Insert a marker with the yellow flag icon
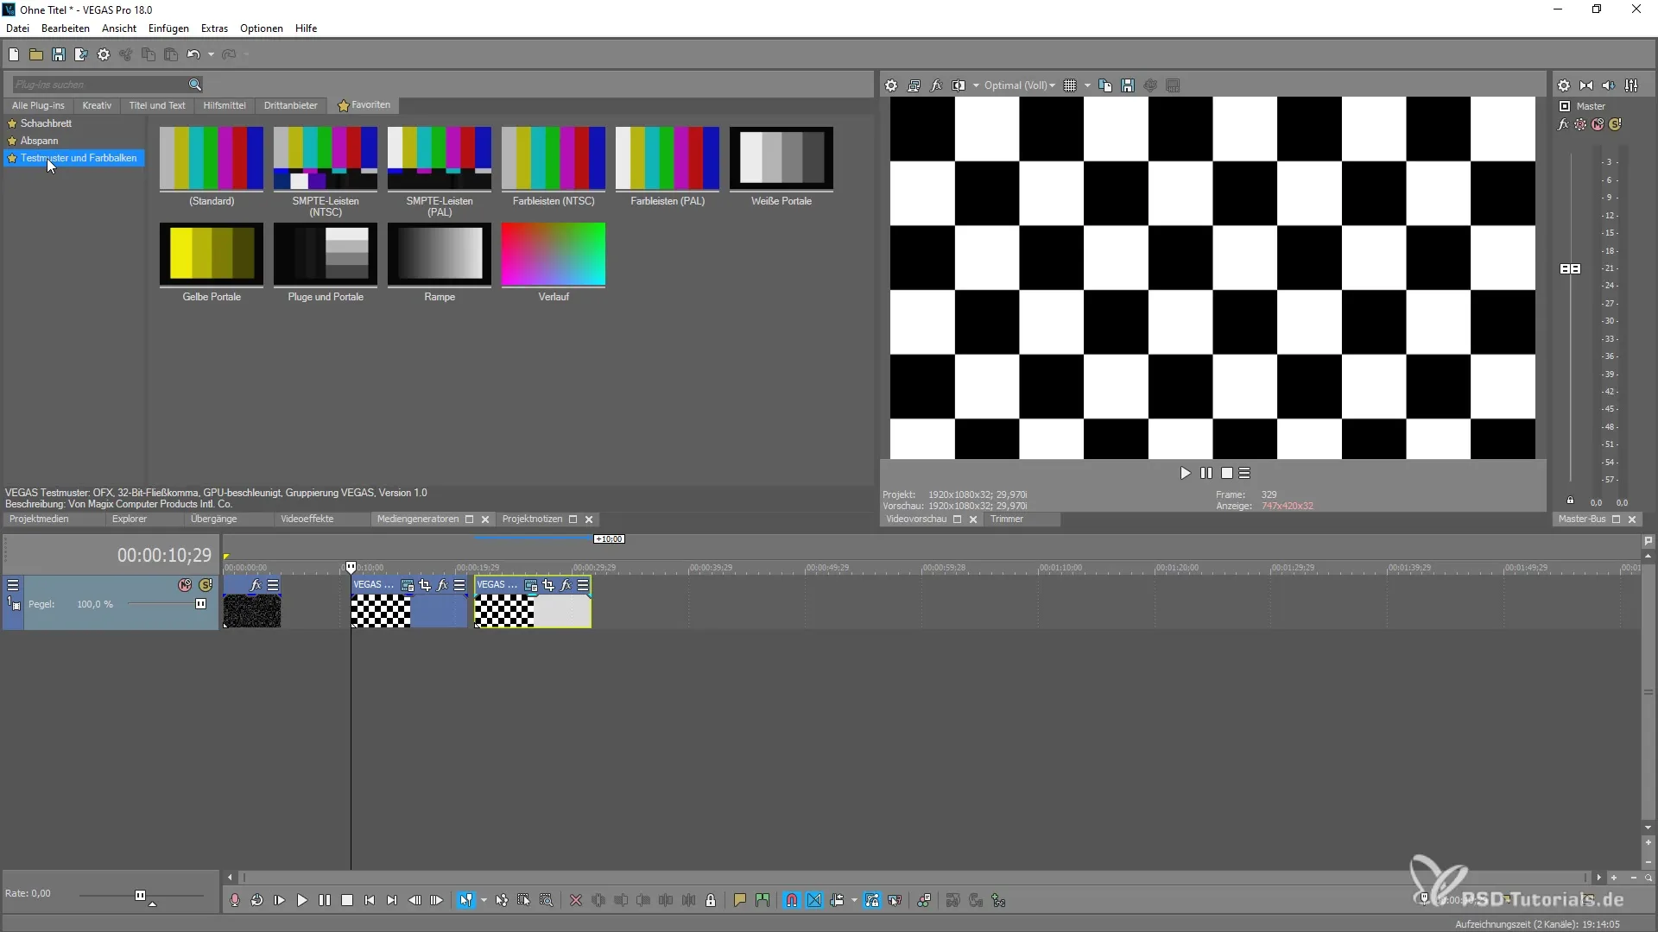The width and height of the screenshot is (1658, 932). pyautogui.click(x=740, y=900)
